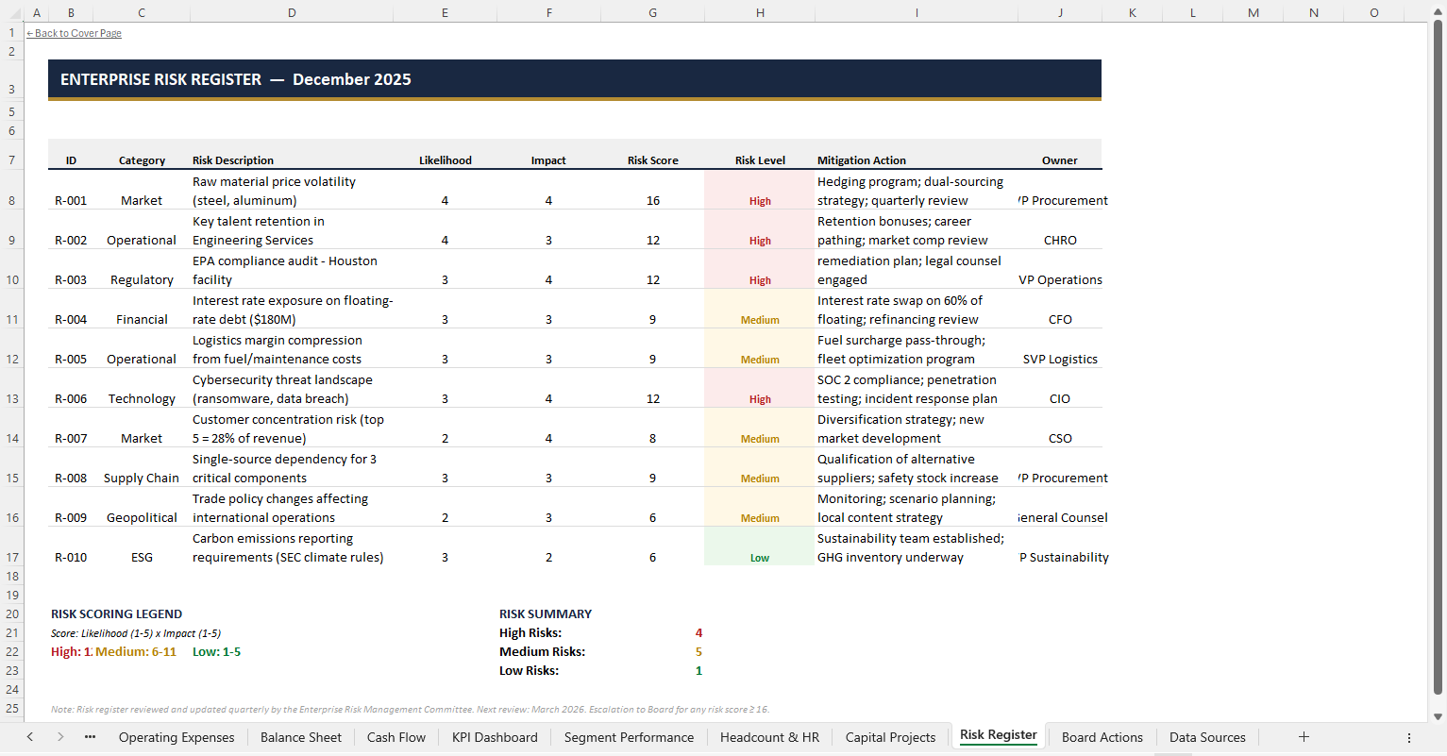View the Segment Performance sheet
Viewport: 1447px width, 756px height.
(x=629, y=736)
